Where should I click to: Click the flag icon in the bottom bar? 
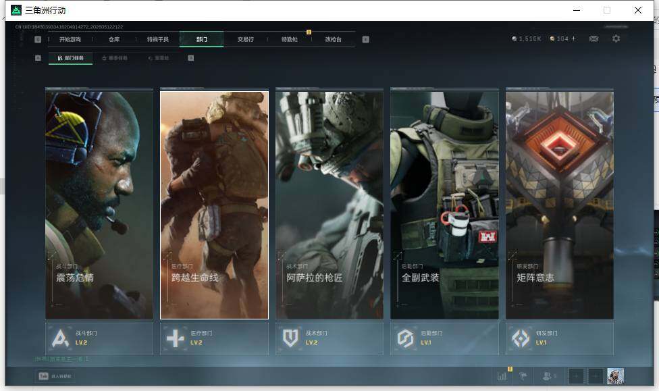point(523,376)
